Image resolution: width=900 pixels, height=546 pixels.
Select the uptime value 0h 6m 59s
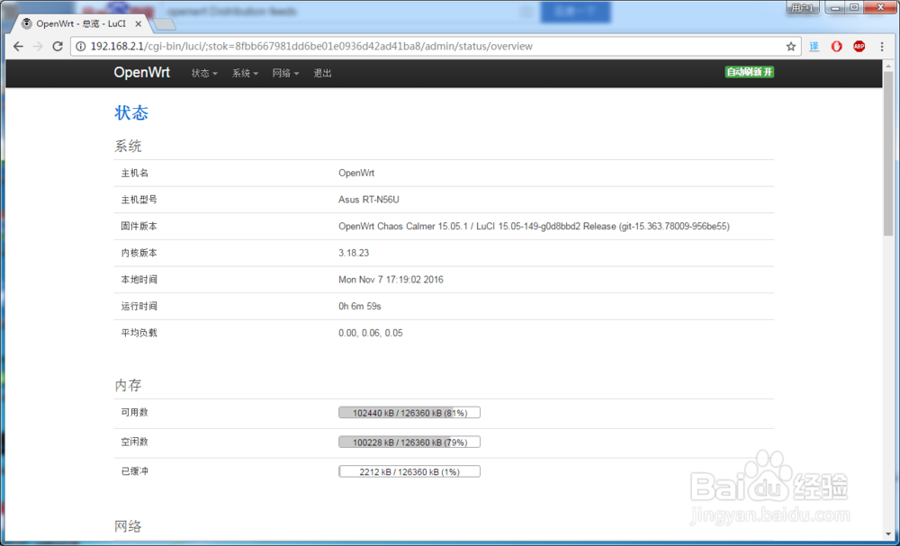(360, 306)
